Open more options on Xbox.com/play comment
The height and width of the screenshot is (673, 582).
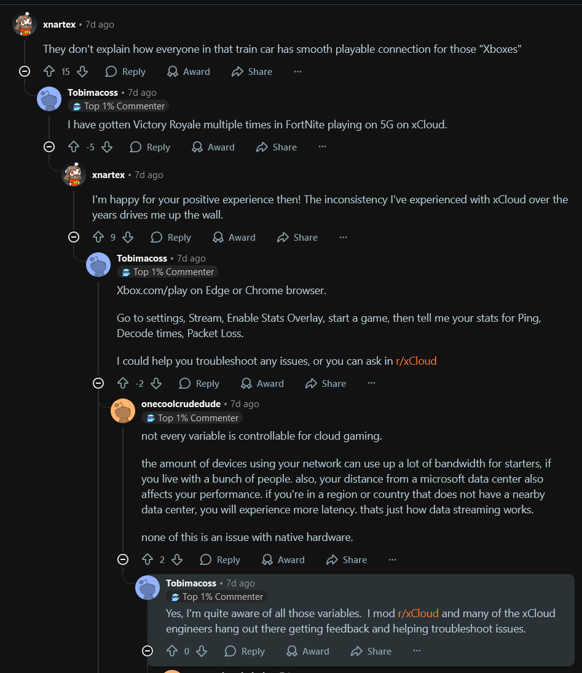[x=372, y=384]
